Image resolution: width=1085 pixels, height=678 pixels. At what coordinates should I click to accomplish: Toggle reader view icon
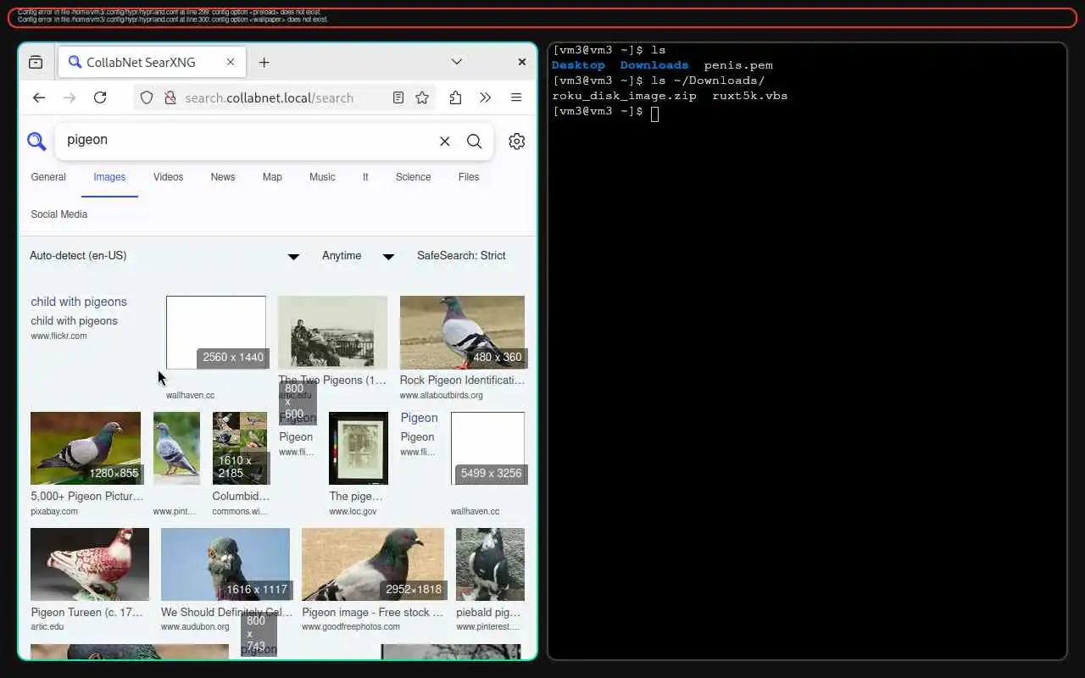click(398, 97)
